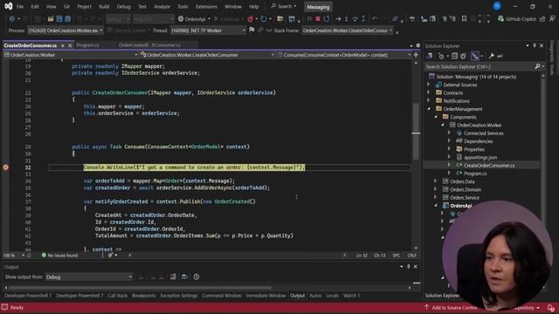Close the CreateOrderConsumer.cs tab
559x314 pixels.
[x=70, y=45]
